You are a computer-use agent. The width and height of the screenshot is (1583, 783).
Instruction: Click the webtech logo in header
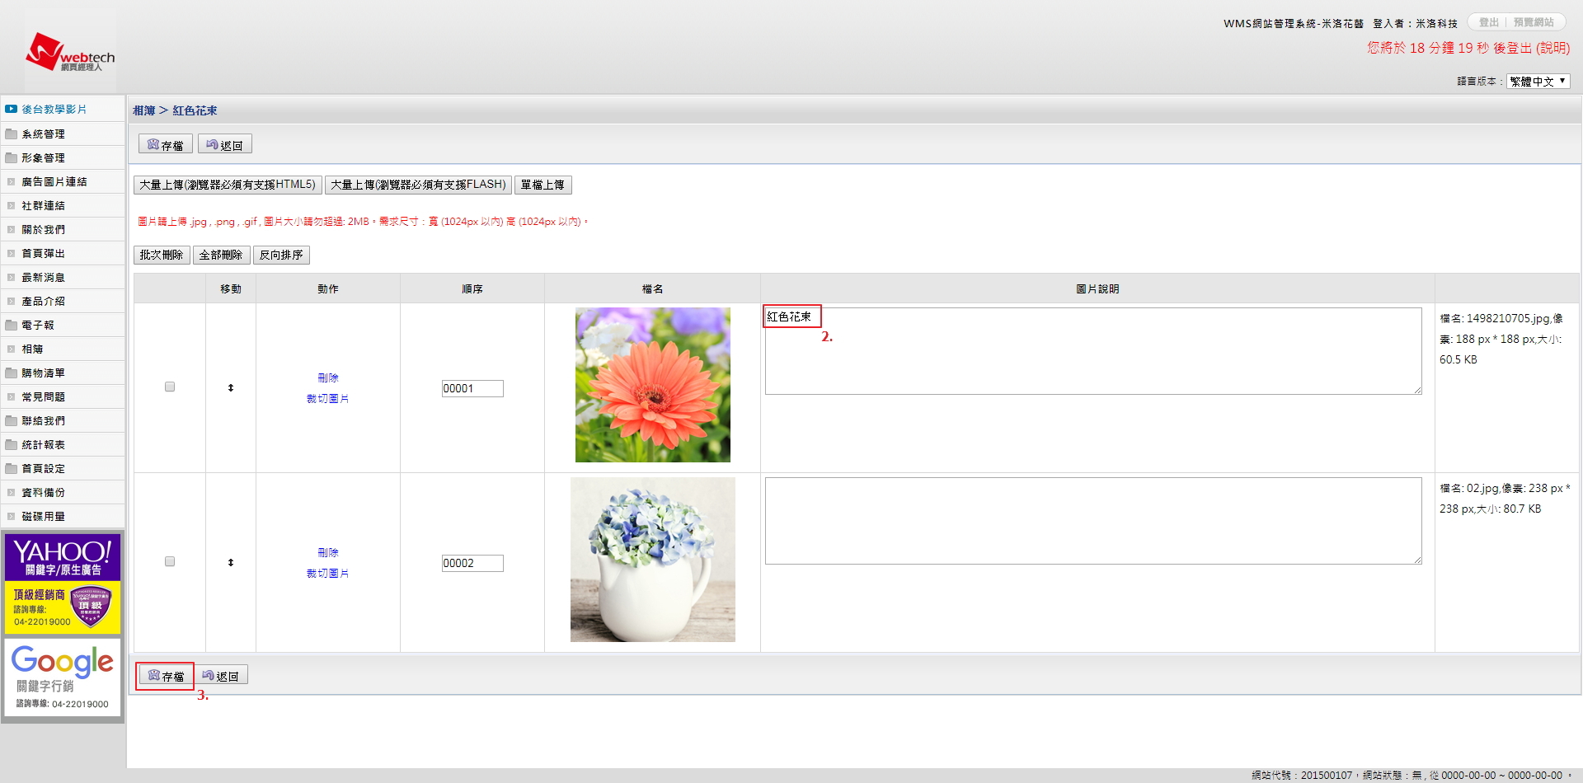[x=70, y=53]
